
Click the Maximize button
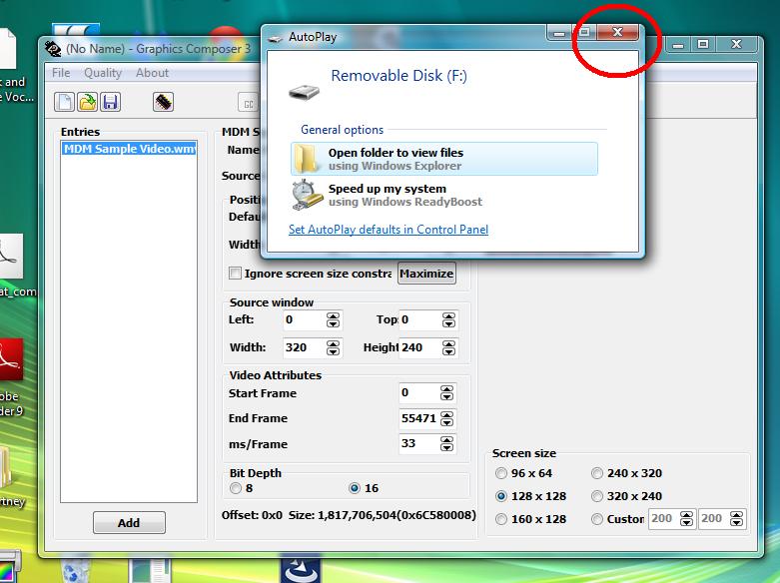click(x=426, y=274)
